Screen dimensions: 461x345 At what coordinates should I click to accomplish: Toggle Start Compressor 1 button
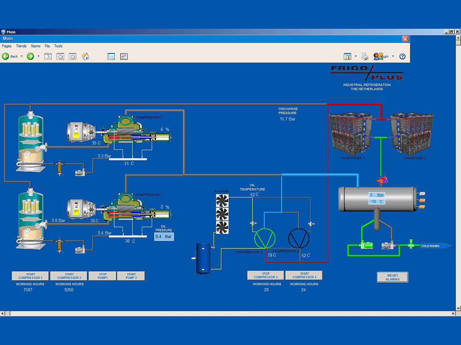tap(30, 276)
